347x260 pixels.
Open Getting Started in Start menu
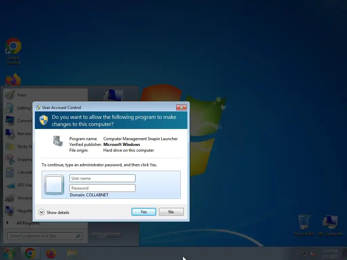(x=18, y=108)
